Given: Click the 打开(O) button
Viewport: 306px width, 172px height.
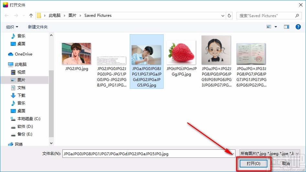Looking at the screenshot, I should pos(254,163).
